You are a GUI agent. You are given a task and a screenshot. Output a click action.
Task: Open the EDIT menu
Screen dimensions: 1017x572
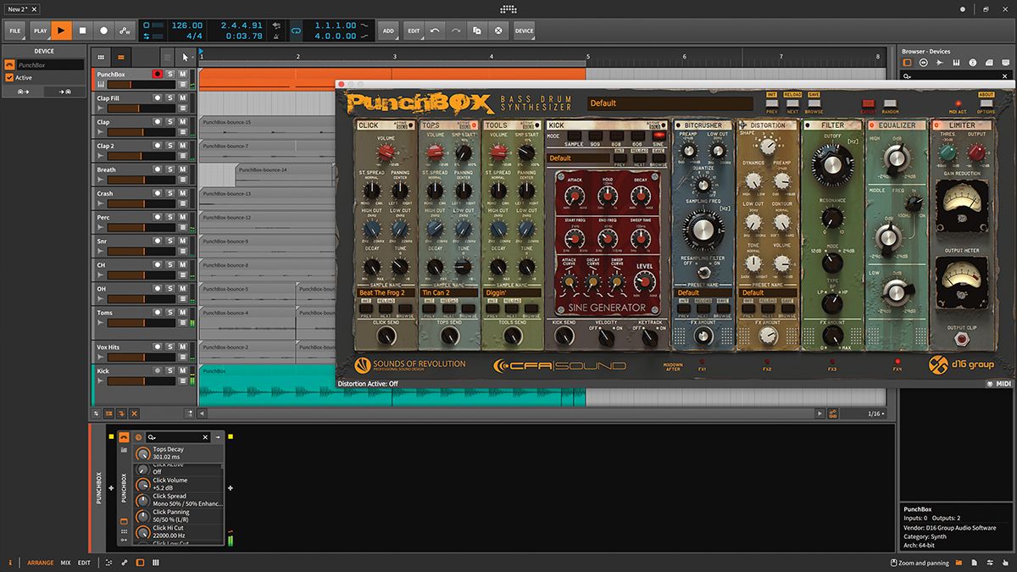[x=414, y=31]
